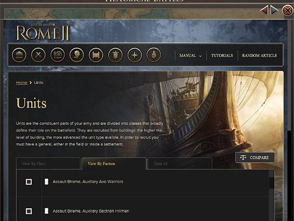Switch to View By Class tab
Viewport: 294px width, 221px height.
48,164
